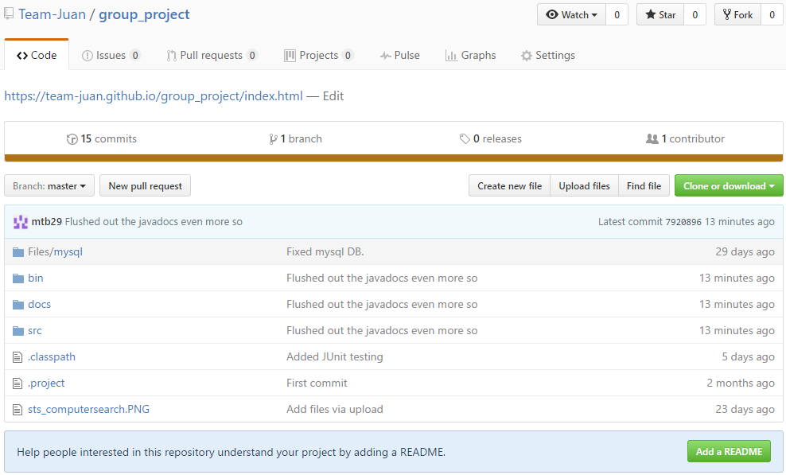Click the brown Java language bar
Screen dimensions: 786x475
[394, 158]
